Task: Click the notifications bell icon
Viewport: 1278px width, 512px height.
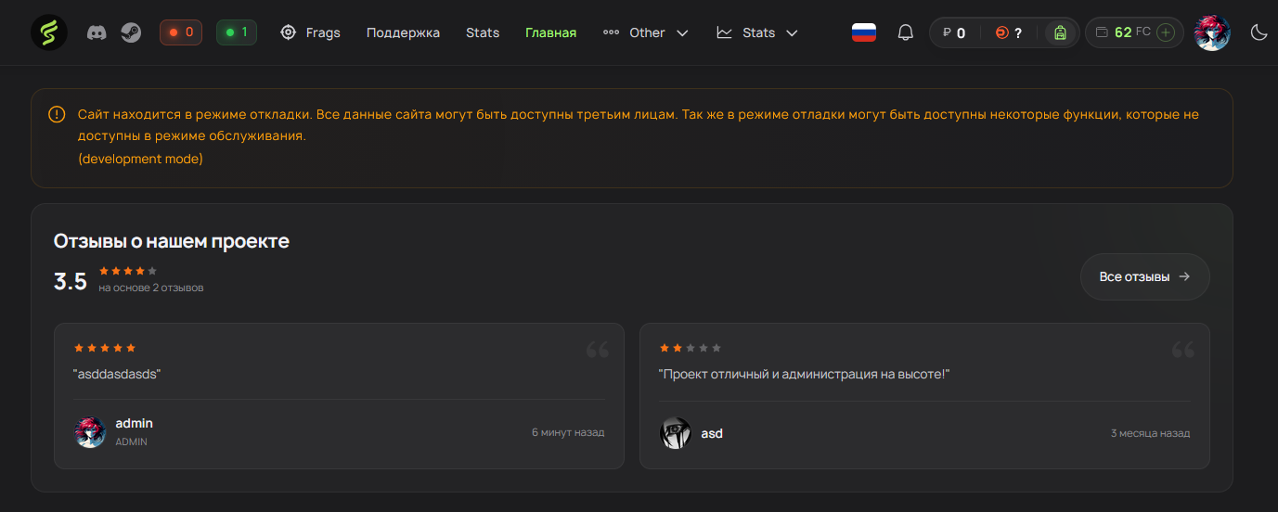Action: click(x=906, y=32)
